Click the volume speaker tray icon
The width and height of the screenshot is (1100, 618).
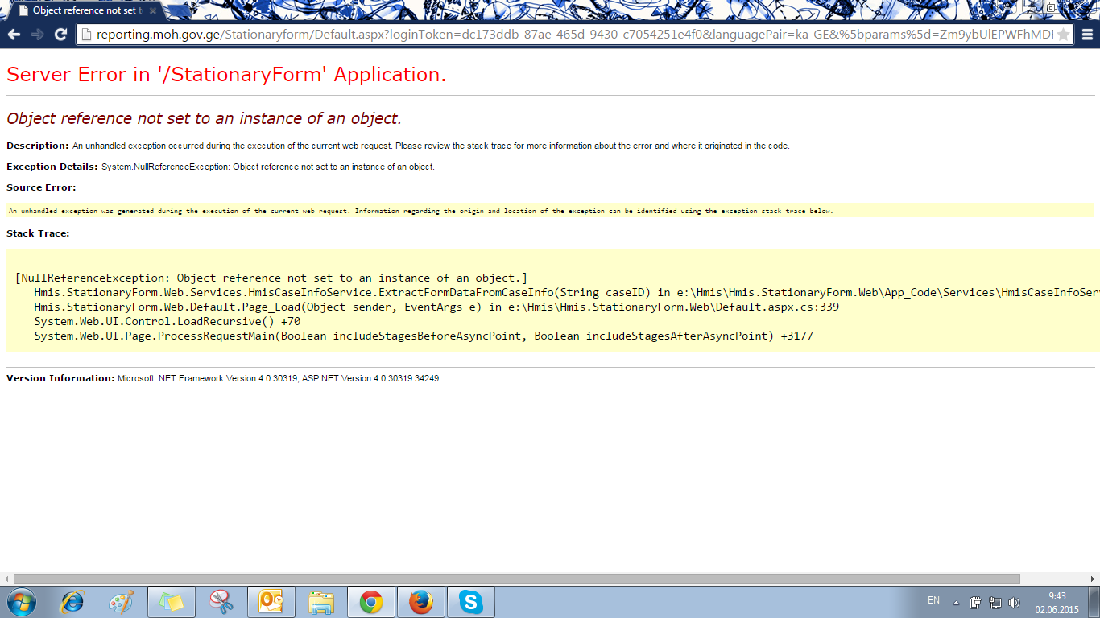point(1014,602)
